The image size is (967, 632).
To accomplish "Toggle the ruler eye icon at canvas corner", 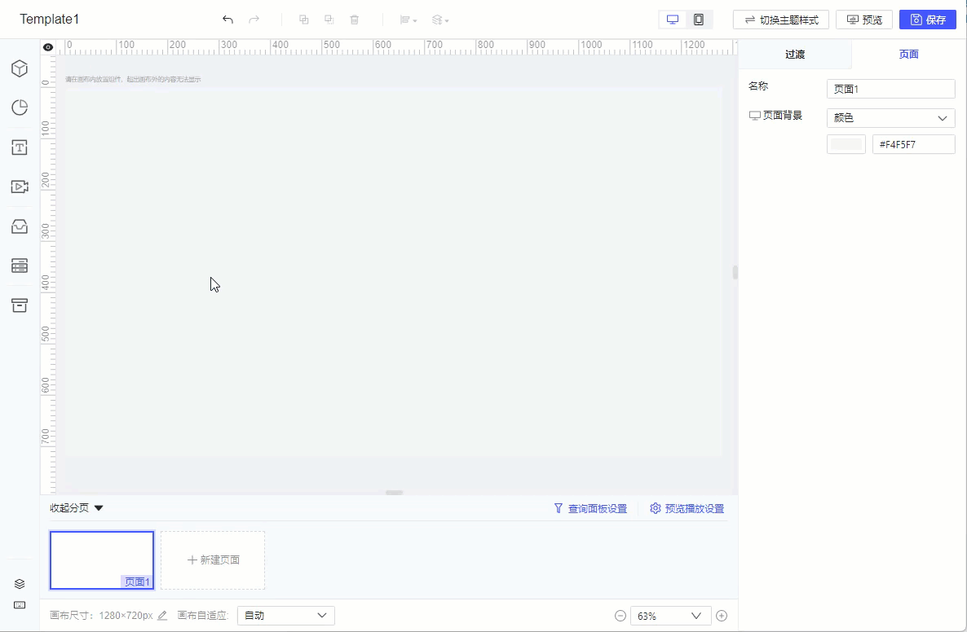I will click(47, 46).
